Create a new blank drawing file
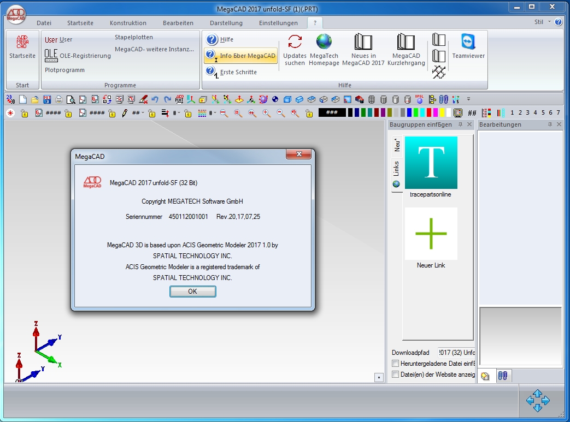The width and height of the screenshot is (570, 422). pos(23,99)
